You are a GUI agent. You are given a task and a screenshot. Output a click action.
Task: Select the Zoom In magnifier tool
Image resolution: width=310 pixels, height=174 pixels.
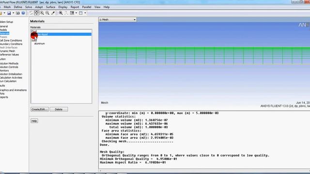[42, 13]
